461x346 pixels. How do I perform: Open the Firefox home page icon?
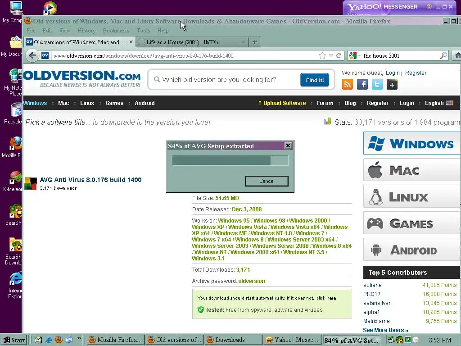pyautogui.click(x=457, y=55)
